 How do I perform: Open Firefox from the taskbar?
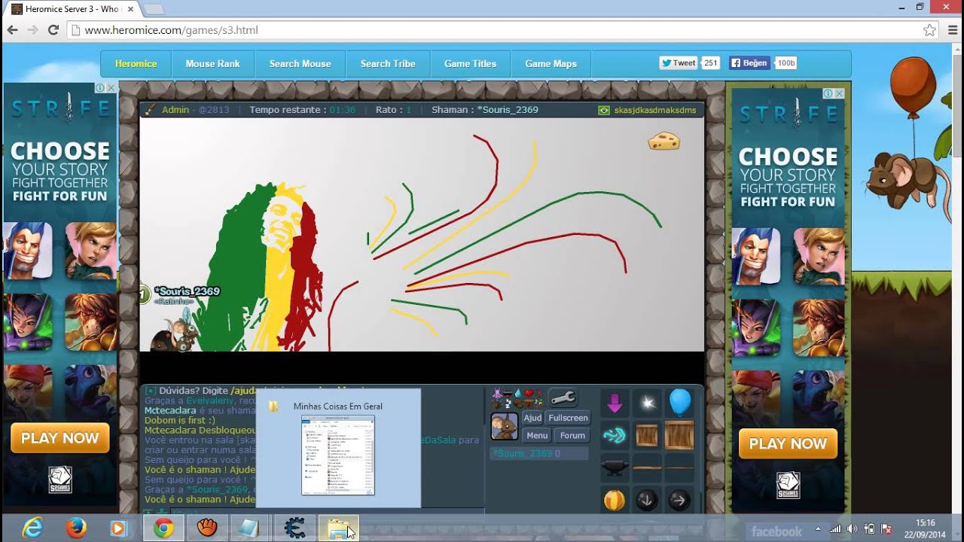(x=76, y=528)
